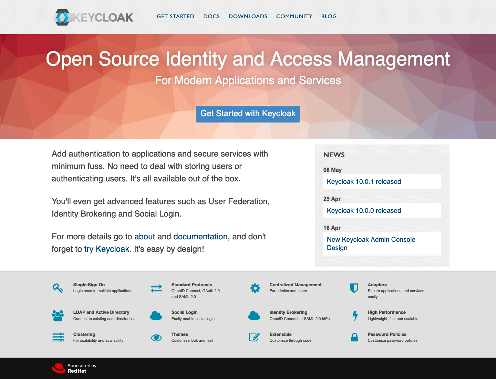The height and width of the screenshot is (379, 496).
Task: Click the Extensible pencil edit icon
Action: 255,337
